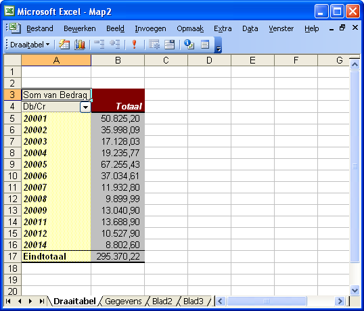Select the 20014 row label
The width and height of the screenshot is (364, 311).
(x=56, y=245)
